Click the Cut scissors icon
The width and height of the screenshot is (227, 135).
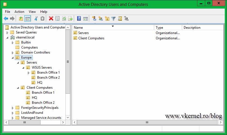coord(36,18)
